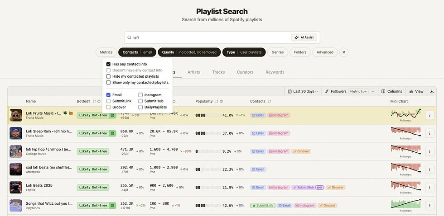This screenshot has height=216, width=444.
Task: Click Groover tag for lofi hip hop chillhop
Action: [x=301, y=151]
